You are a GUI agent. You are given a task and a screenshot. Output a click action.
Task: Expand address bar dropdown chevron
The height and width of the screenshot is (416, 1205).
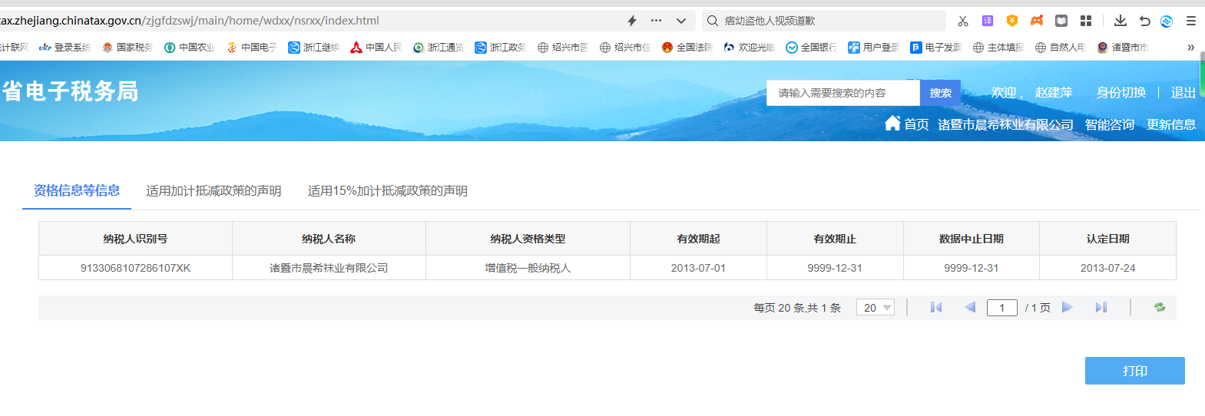[680, 21]
